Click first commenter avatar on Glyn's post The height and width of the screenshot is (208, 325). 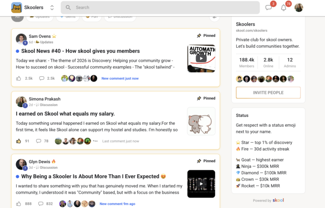click(x=63, y=203)
